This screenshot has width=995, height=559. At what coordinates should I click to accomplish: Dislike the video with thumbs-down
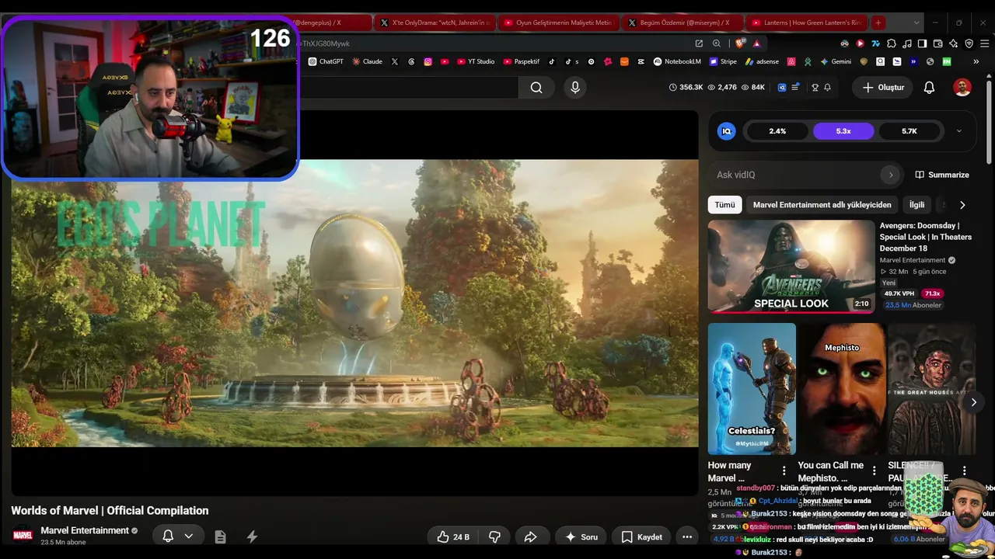494,536
